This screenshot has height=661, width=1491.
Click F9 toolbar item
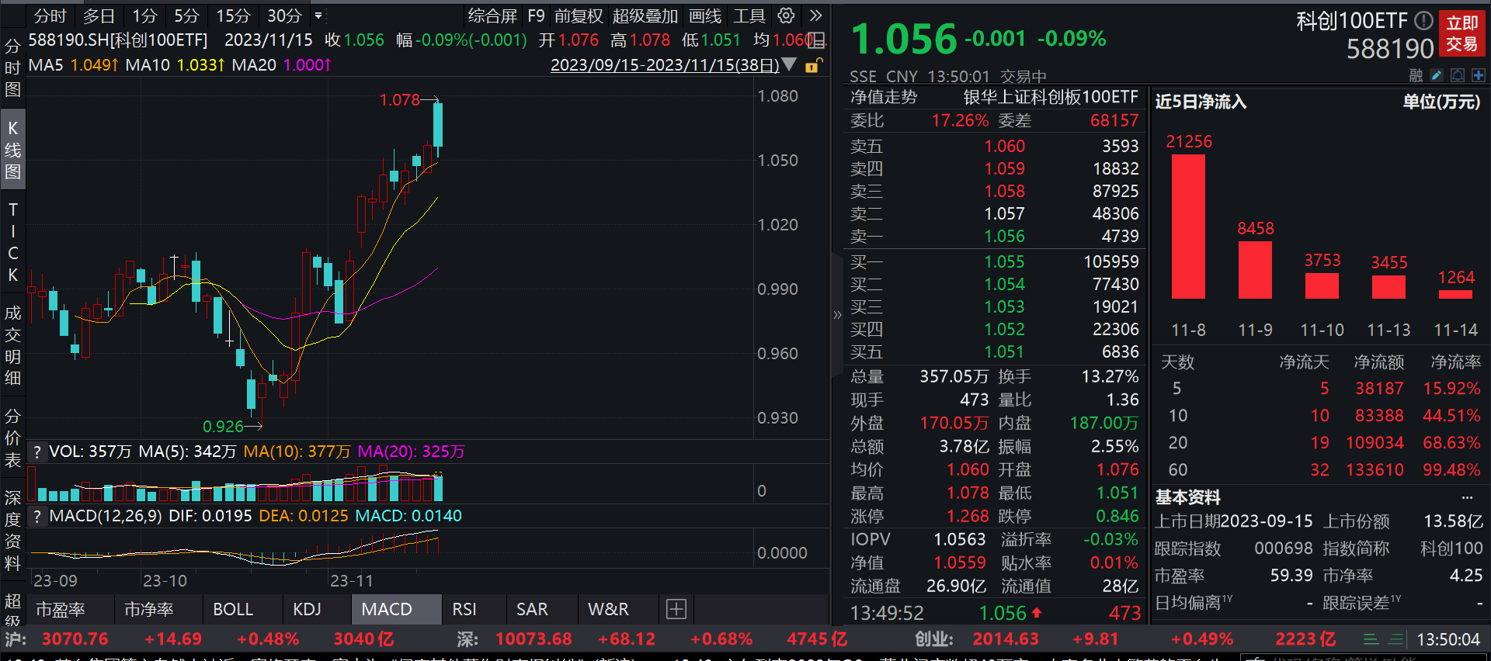coord(536,16)
